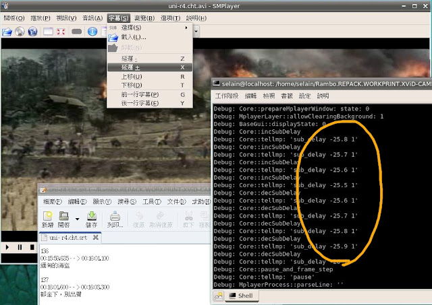Image resolution: width=432 pixels, height=305 pixels.
Task: Open 編輯 menu in terminal window
Action: (250, 96)
